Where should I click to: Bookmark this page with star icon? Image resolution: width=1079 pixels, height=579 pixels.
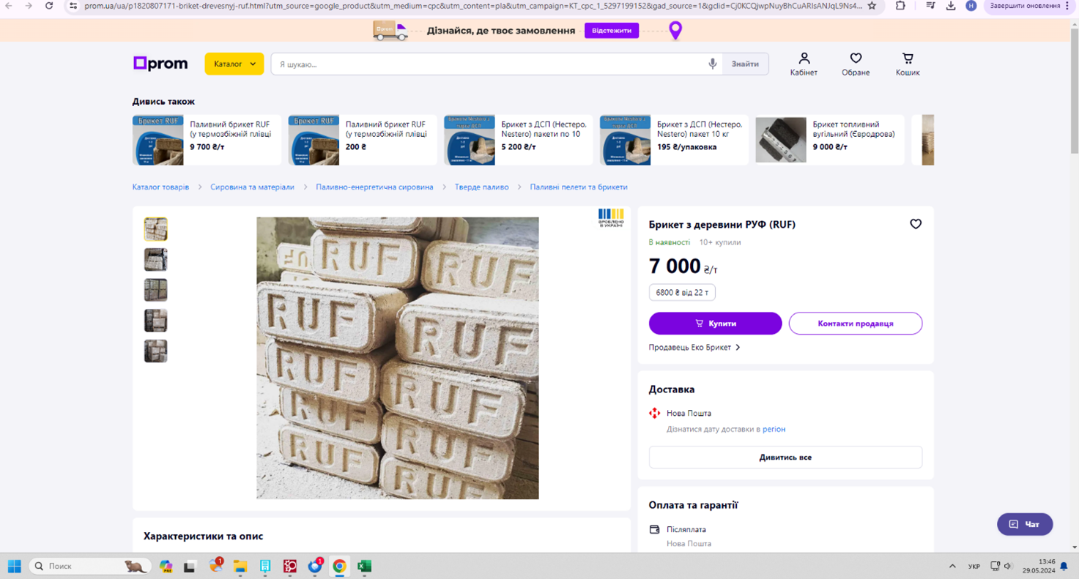coord(872,6)
